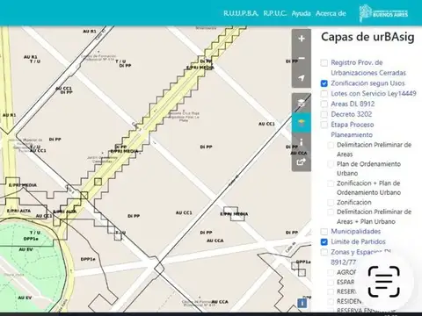
Task: Check Delimitacion Preliminar de Areas sublayer
Action: (x=331, y=145)
